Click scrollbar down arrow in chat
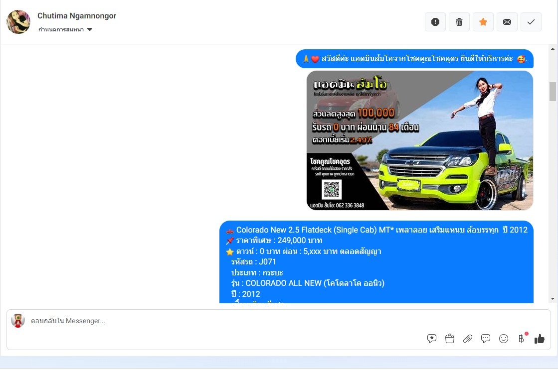 (x=553, y=299)
